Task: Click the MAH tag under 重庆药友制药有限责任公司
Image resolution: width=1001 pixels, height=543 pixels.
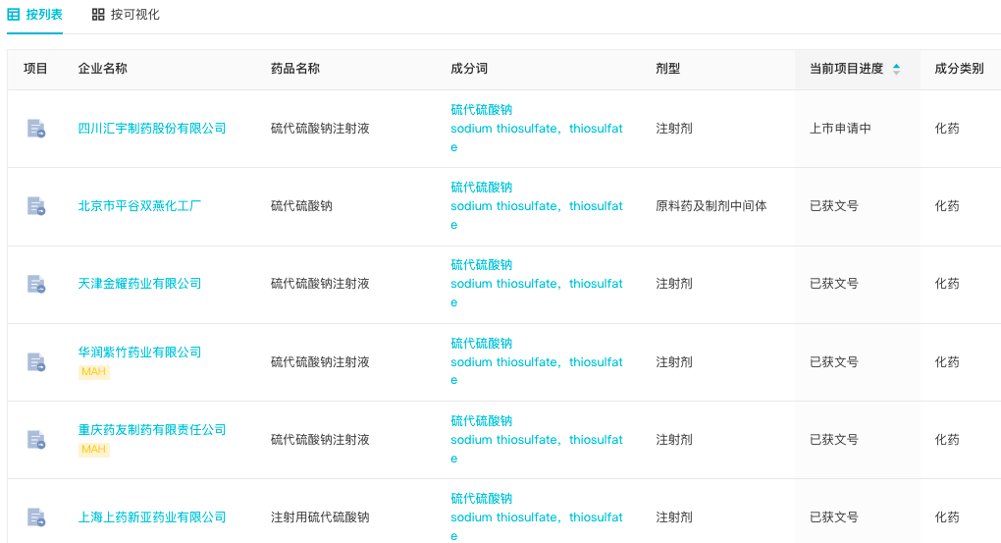Action: [93, 450]
